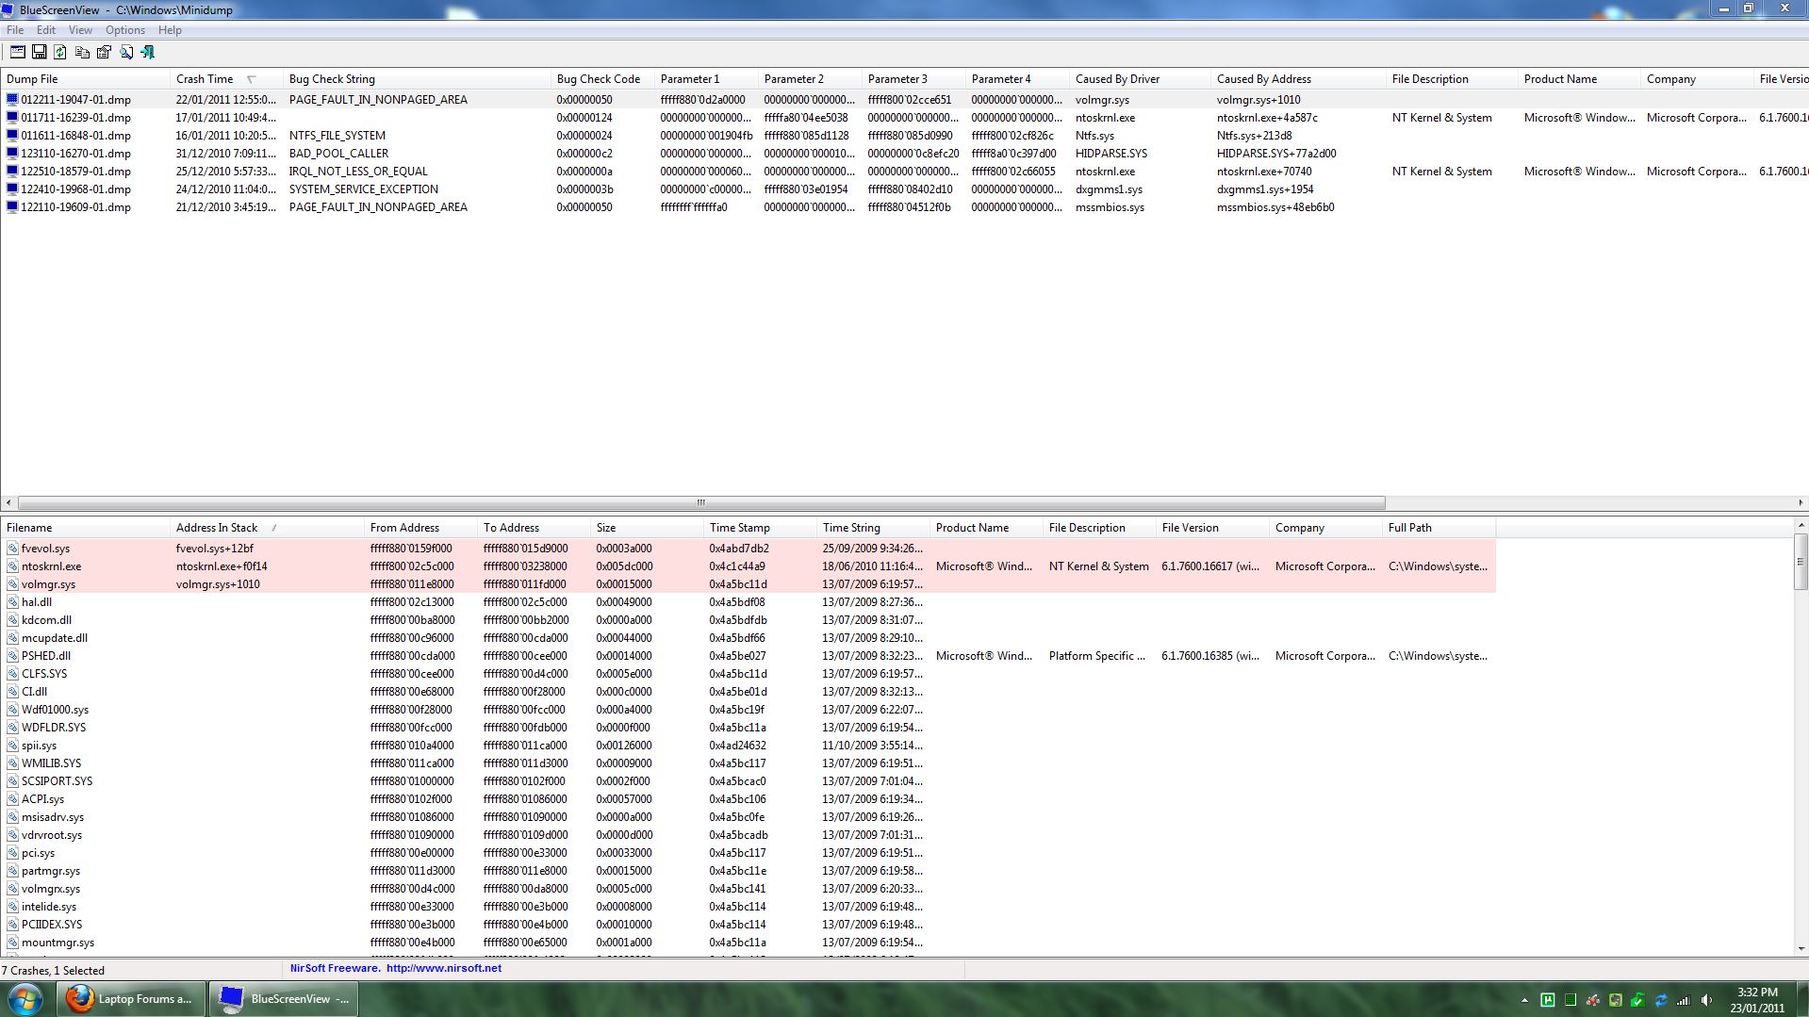The image size is (1809, 1017).
Task: Open the View menu
Action: point(80,30)
